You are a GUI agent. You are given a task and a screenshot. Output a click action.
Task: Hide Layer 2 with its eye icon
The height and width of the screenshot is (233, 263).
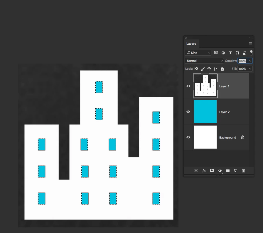188,111
